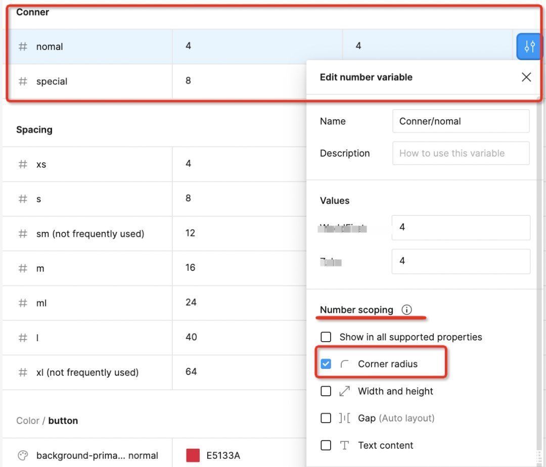Viewport: 546px width, 467px height.
Task: Click the Width and height arrow icon
Action: pyautogui.click(x=344, y=391)
